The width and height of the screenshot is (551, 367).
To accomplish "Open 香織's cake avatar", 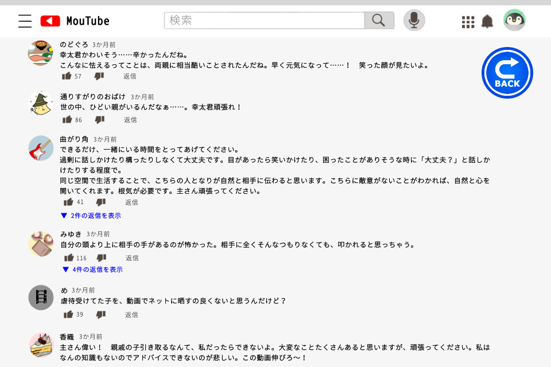I will coord(41,345).
